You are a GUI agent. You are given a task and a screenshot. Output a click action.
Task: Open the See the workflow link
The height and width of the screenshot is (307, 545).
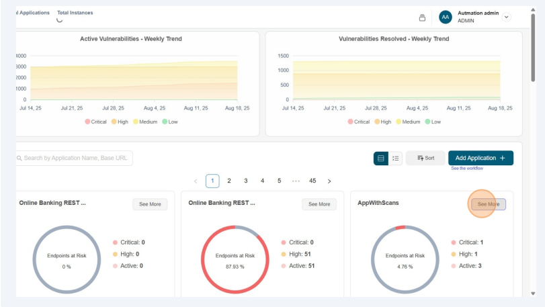click(468, 169)
